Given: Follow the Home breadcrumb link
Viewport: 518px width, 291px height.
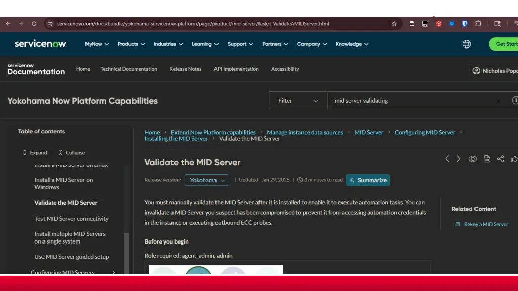Looking at the screenshot, I should click(152, 132).
